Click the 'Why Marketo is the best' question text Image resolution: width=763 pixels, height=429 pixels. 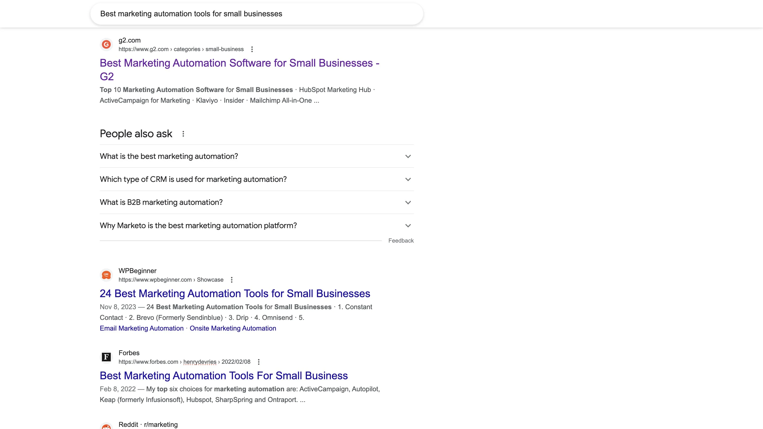[198, 226]
